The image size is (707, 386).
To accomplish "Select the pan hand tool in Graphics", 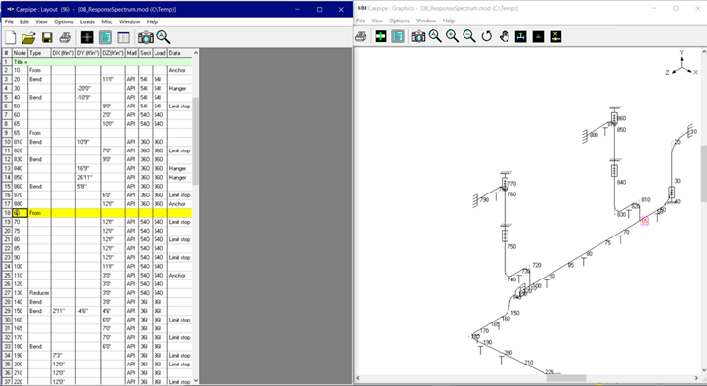I will (x=505, y=36).
